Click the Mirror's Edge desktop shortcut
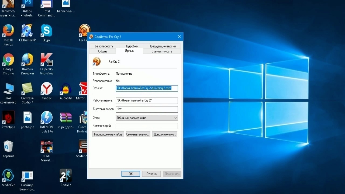The height and width of the screenshot is (194, 345). (x=81, y=91)
